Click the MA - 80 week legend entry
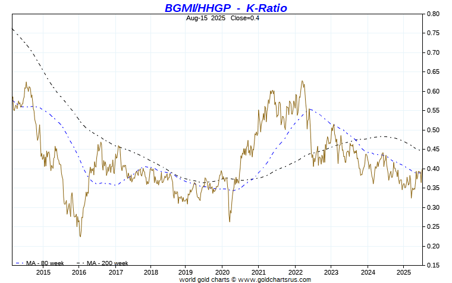This screenshot has height=283, width=452. click(x=40, y=263)
